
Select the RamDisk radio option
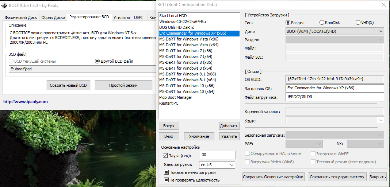322,23
